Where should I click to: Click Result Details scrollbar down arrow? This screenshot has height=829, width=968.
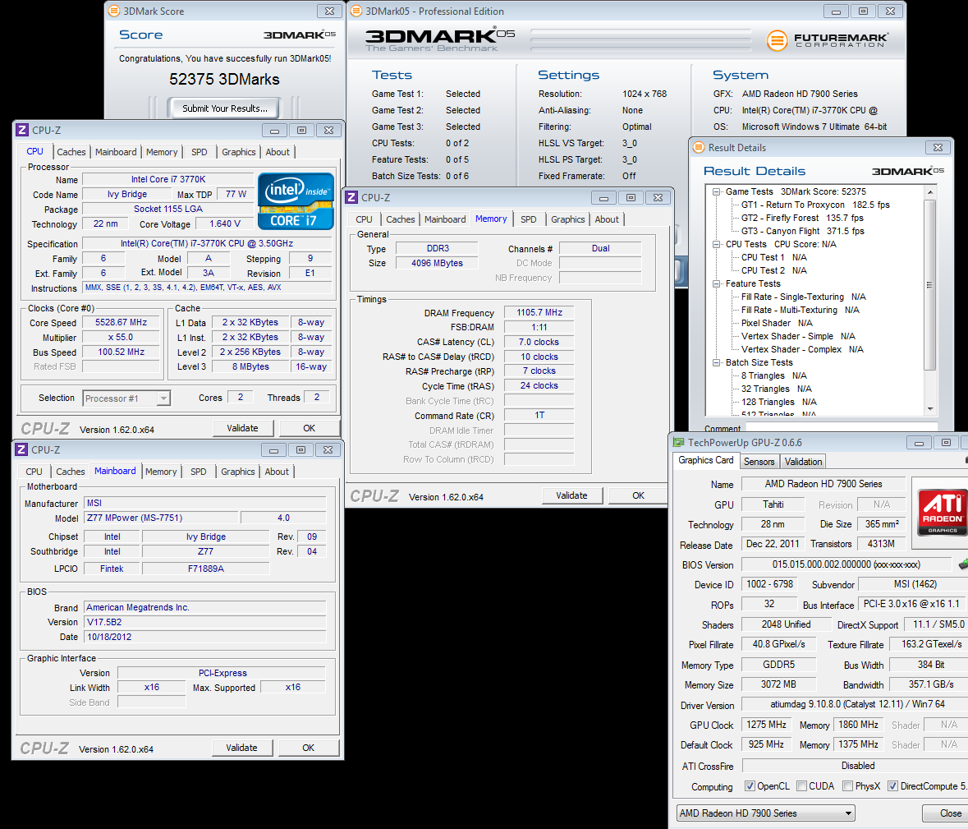click(x=930, y=409)
